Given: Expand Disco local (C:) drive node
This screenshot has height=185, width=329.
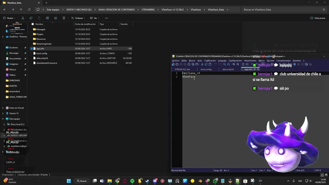Looking at the screenshot, I should [4, 124].
